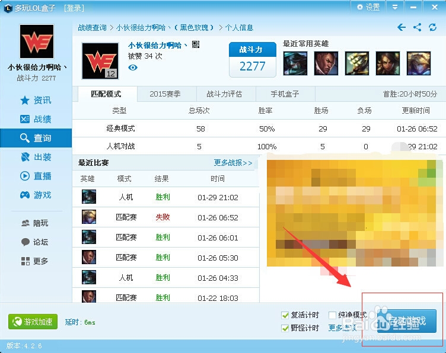
Task: Open the 战绩 record section
Action: pos(36,119)
